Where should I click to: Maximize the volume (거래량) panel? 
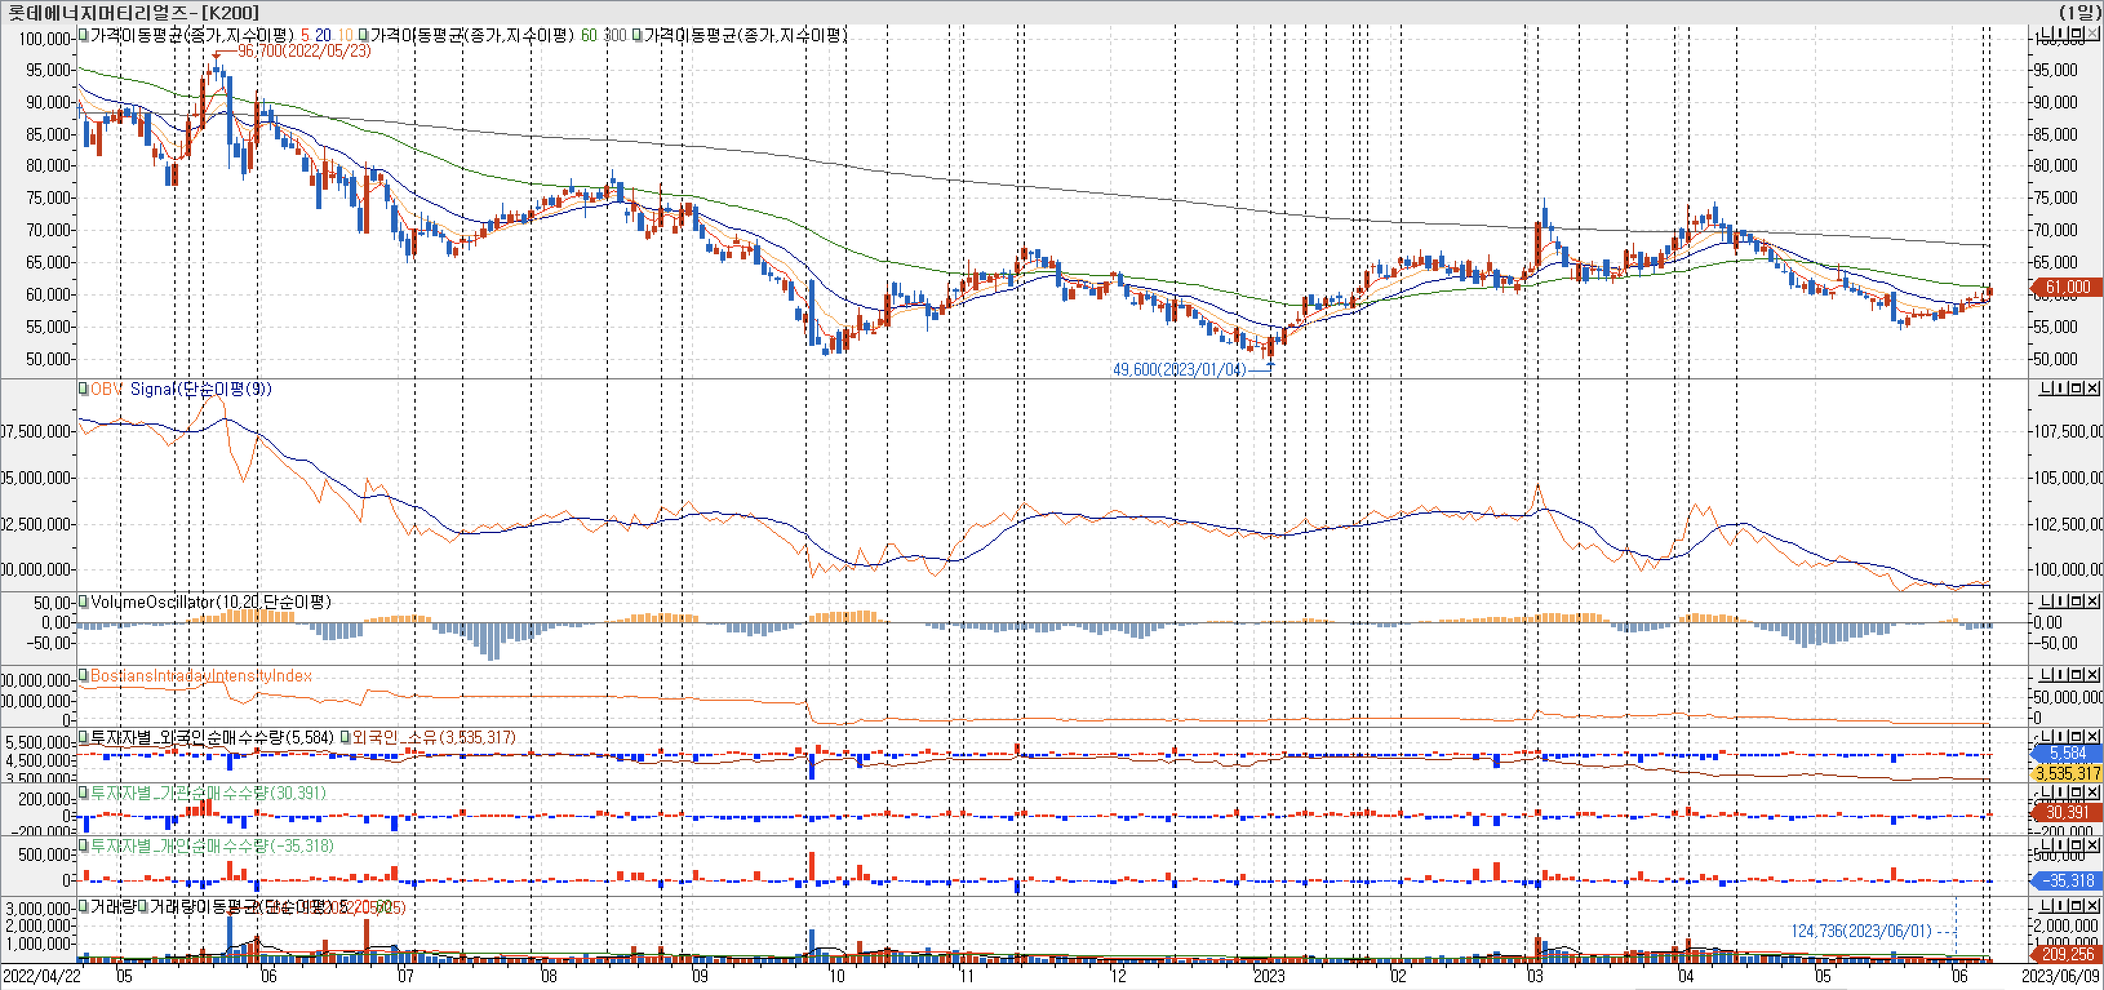click(x=2077, y=906)
